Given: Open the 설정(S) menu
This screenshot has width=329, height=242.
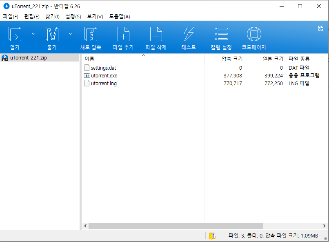Looking at the screenshot, I should [x=73, y=17].
